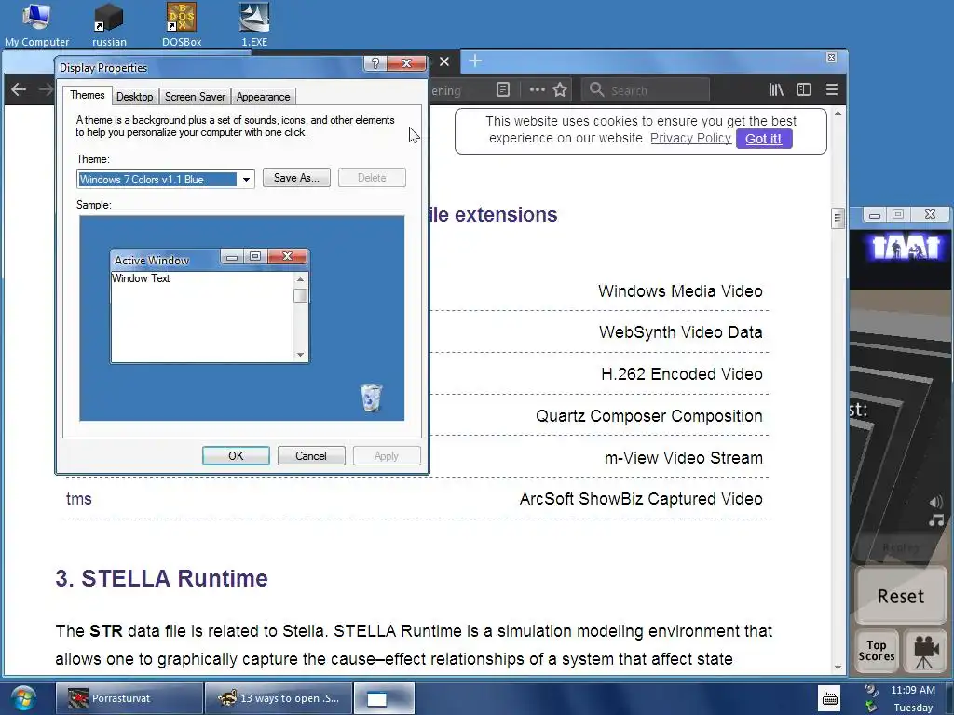Image resolution: width=954 pixels, height=715 pixels.
Task: Open a new browser tab
Action: point(475,61)
